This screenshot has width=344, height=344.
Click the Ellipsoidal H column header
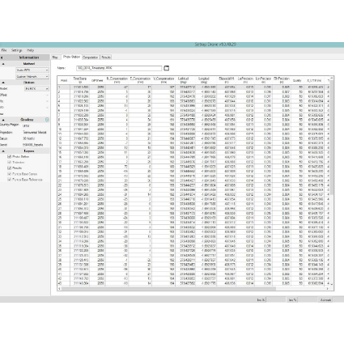click(227, 80)
